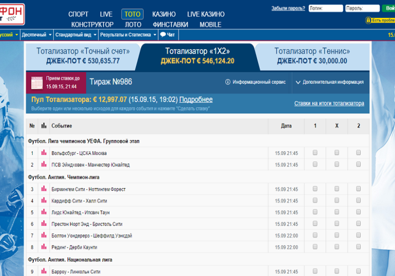Viewport: 395px width, 276px height.
Task: Click the Лига чемпионов УЕФА group heading
Action: click(84, 141)
